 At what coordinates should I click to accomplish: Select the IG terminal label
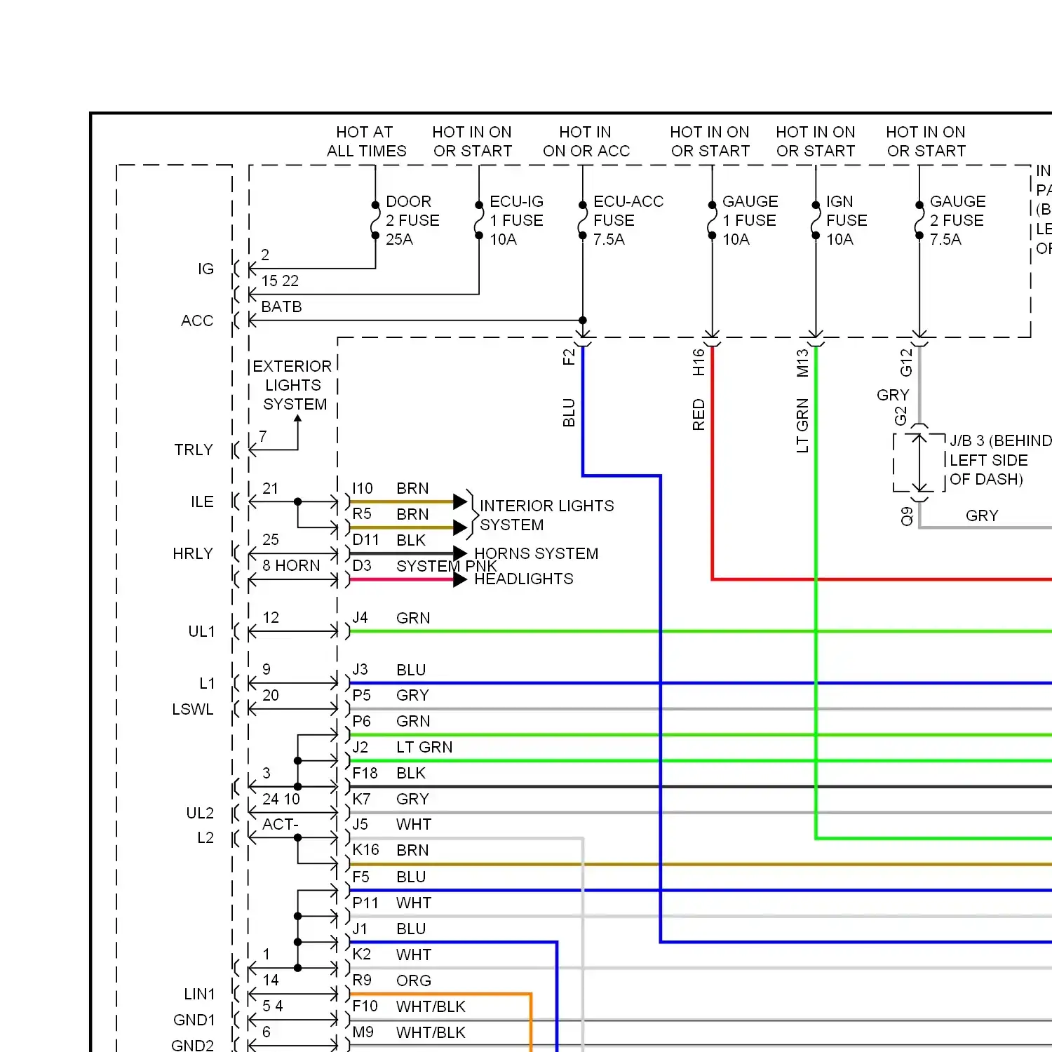pos(205,269)
